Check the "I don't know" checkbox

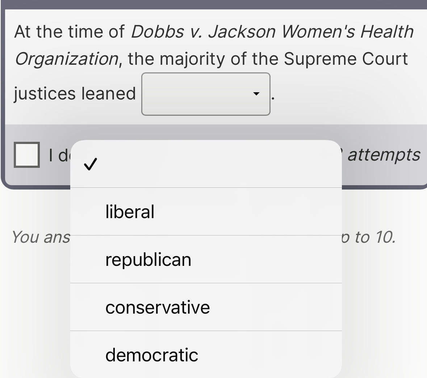point(26,156)
